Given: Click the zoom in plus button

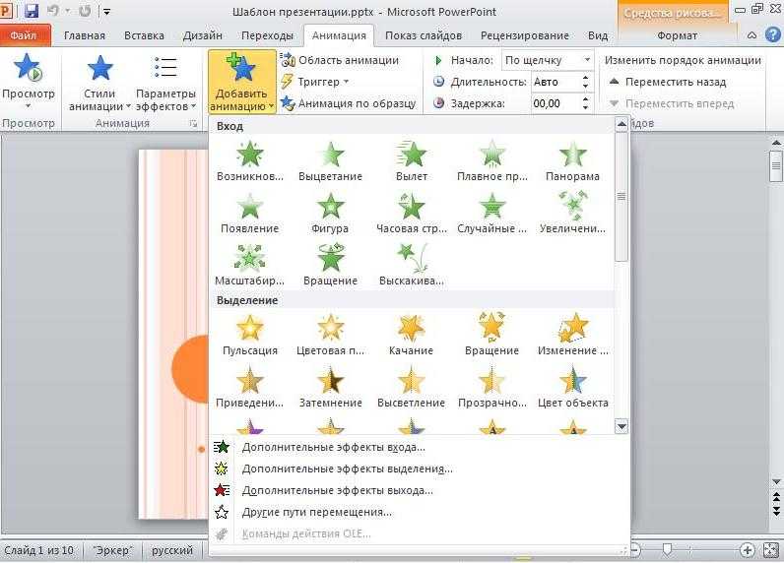Looking at the screenshot, I should click(747, 550).
